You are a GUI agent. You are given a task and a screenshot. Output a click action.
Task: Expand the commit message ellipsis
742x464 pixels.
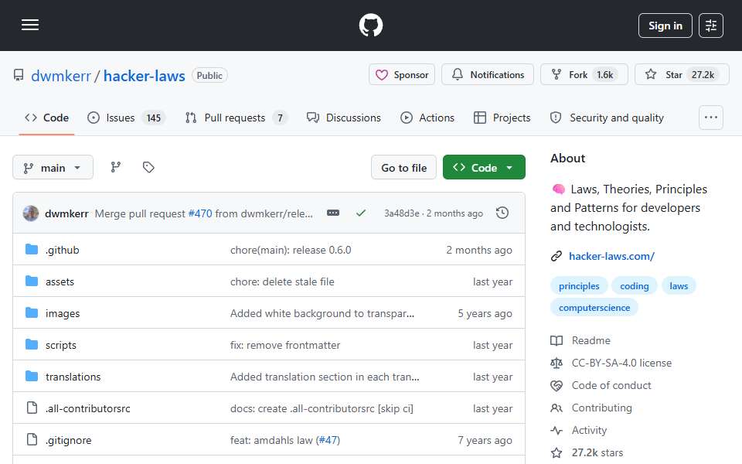pyautogui.click(x=333, y=213)
